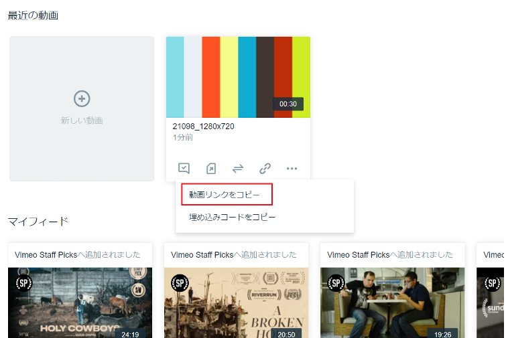The image size is (506, 338).
Task: Click the SP badge on A Broken House thumbnail
Action: pos(180,282)
